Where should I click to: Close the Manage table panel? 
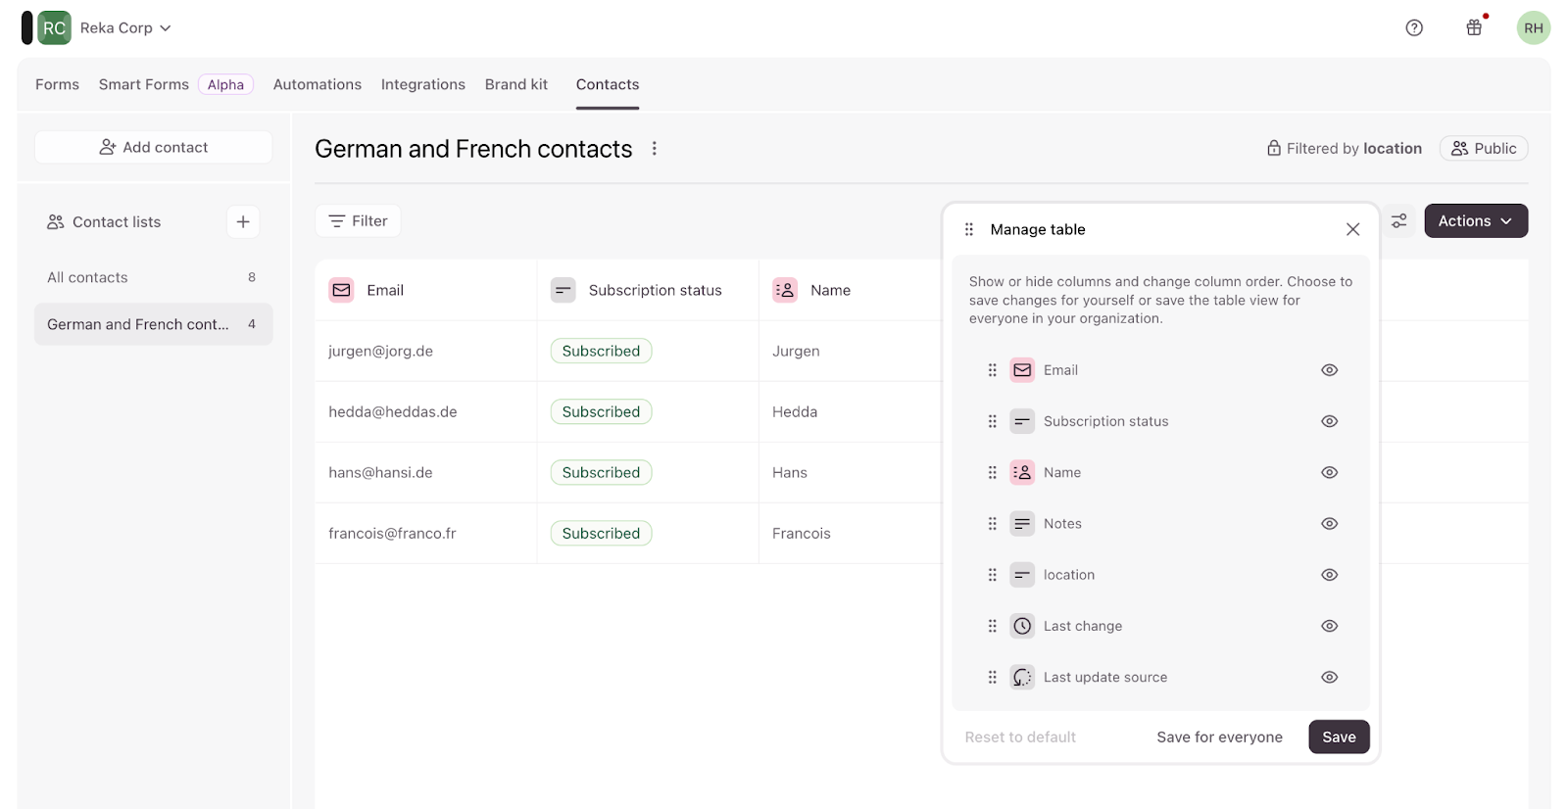click(x=1352, y=229)
